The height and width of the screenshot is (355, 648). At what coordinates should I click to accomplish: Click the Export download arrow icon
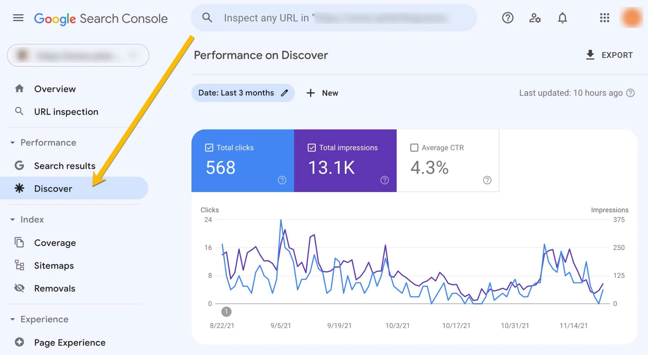click(x=590, y=55)
